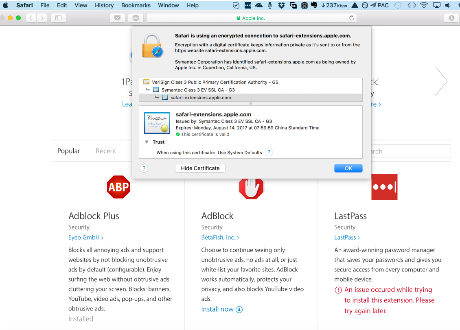
Task: Open the volume menu bar icon
Action: point(448,5)
